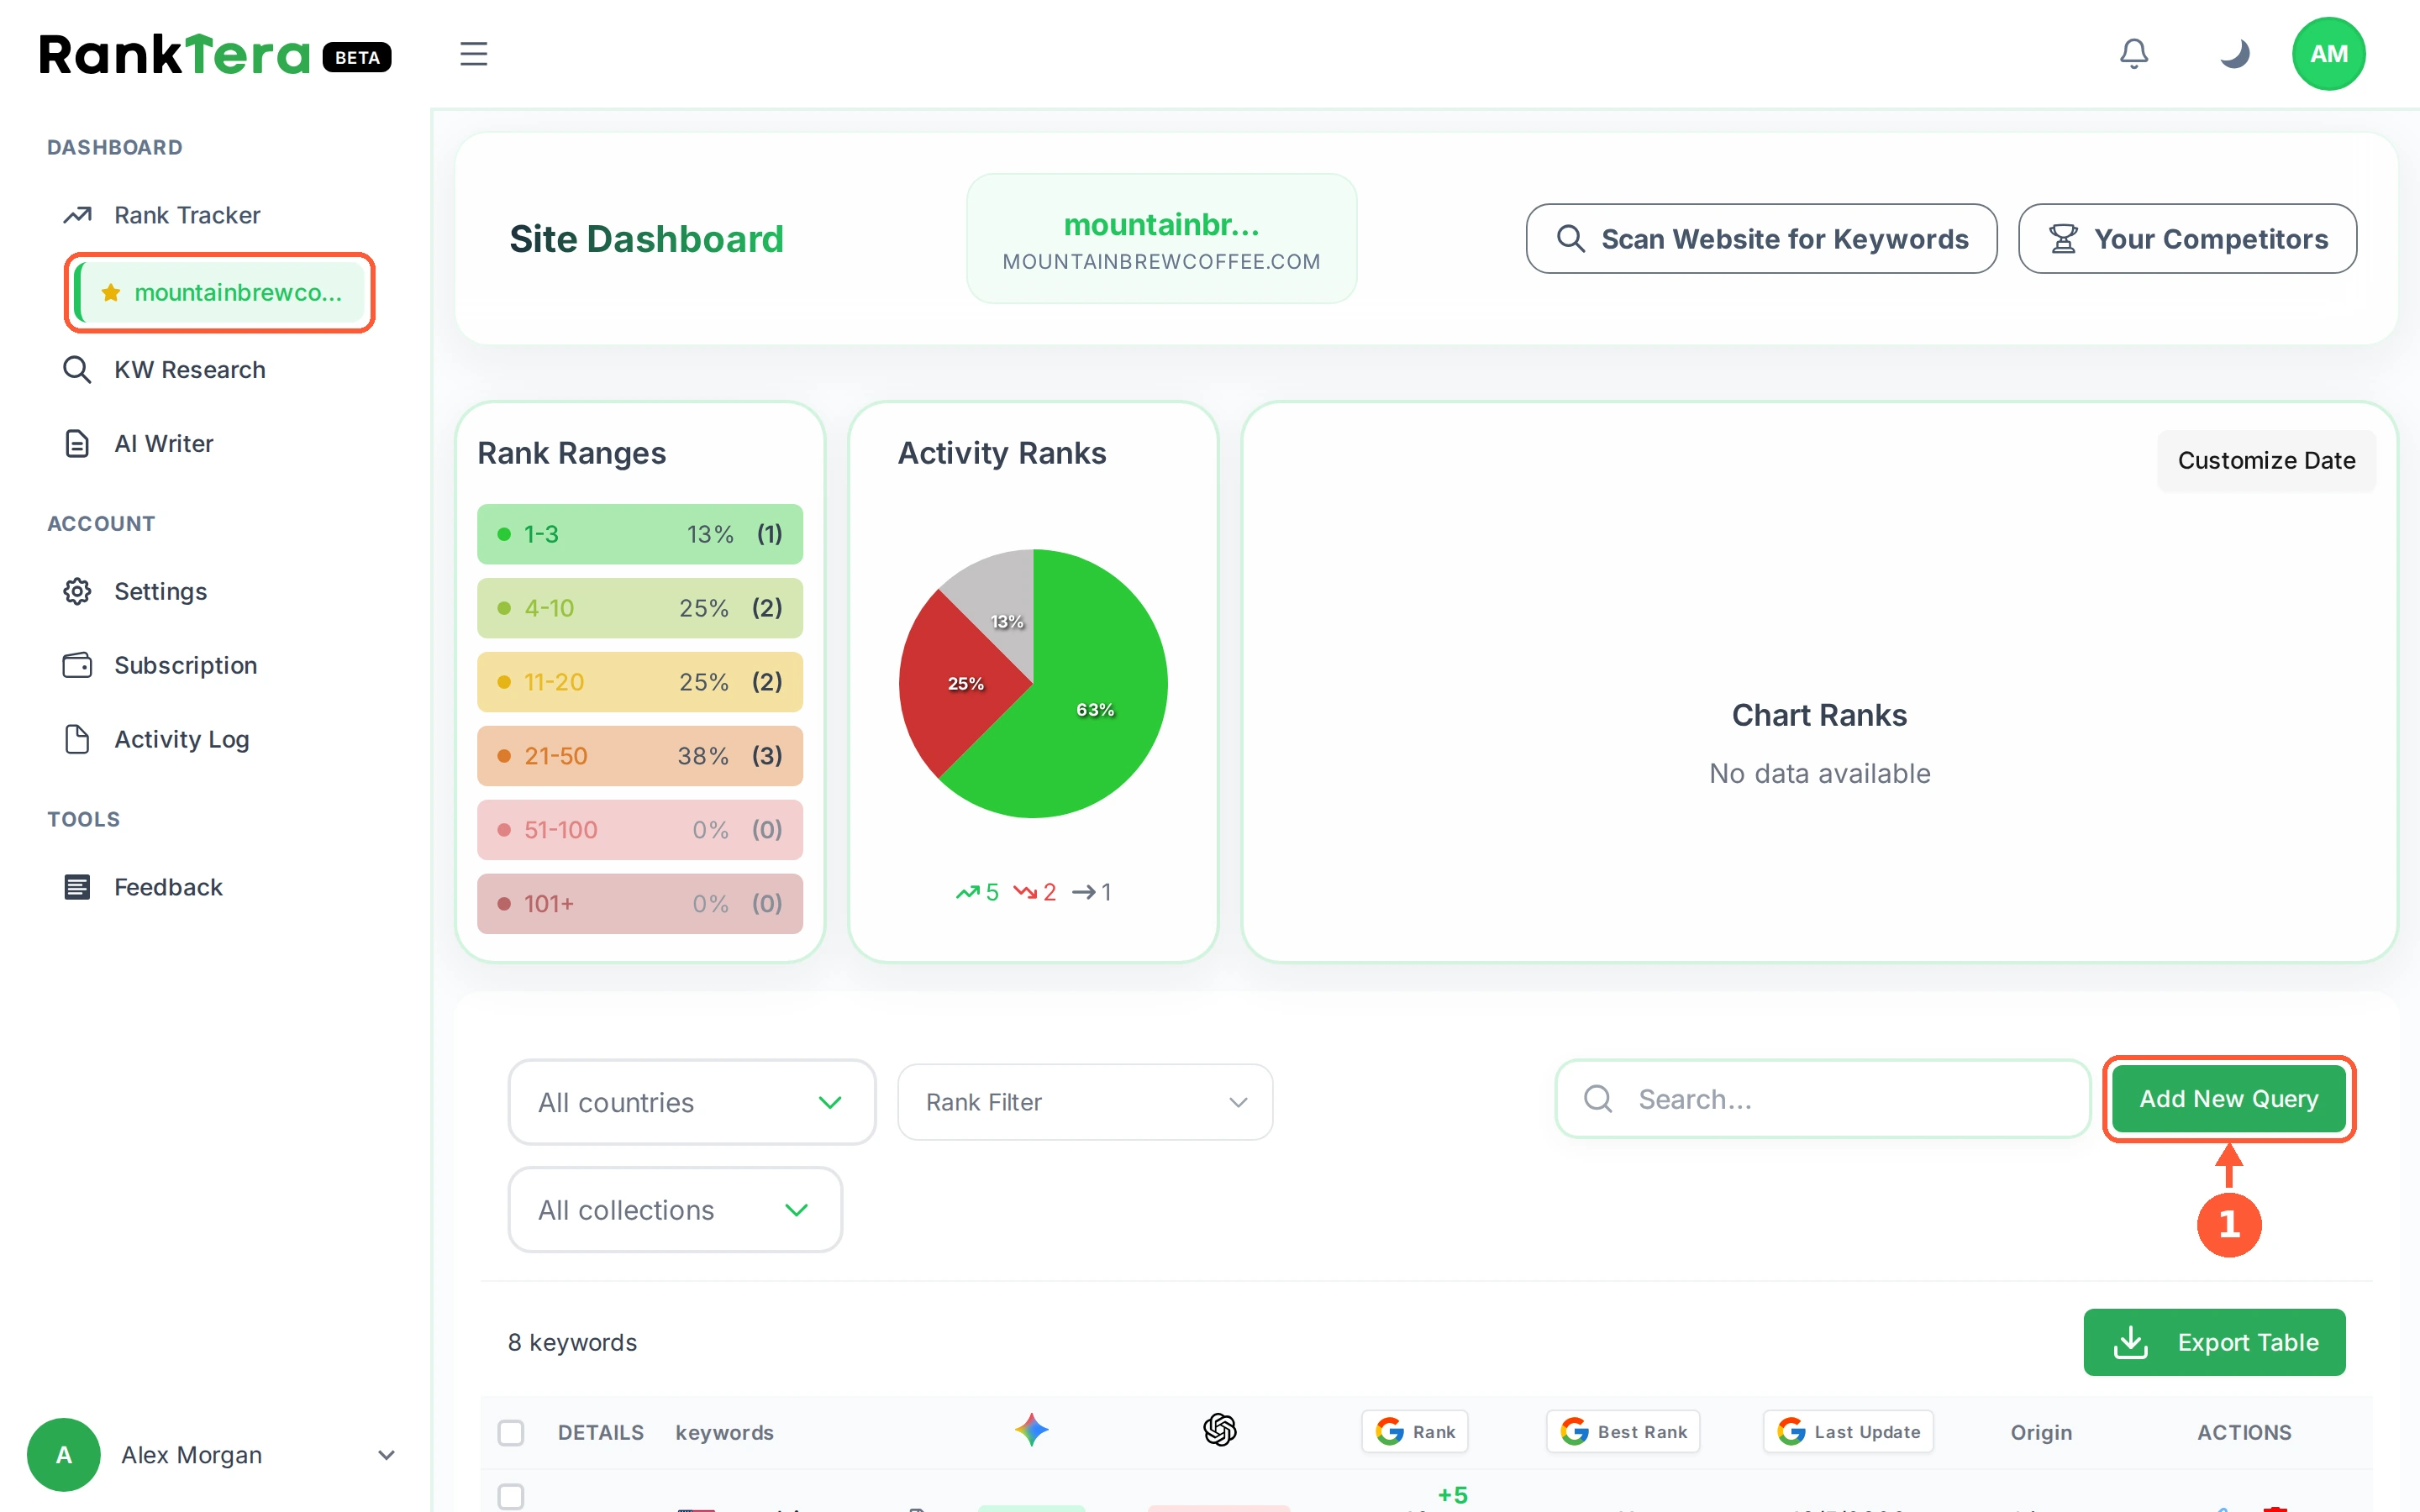Toggle the hamburger sidebar menu icon

[473, 54]
